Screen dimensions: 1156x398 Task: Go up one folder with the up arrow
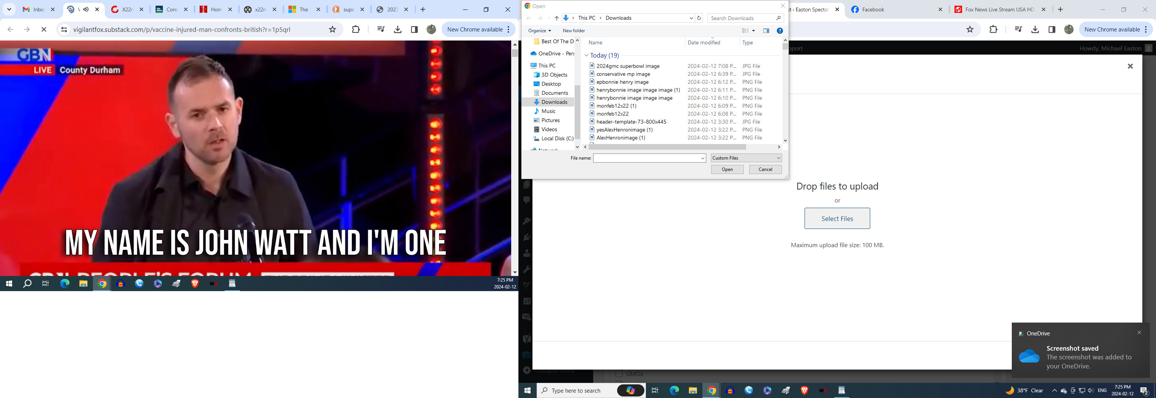tap(556, 18)
